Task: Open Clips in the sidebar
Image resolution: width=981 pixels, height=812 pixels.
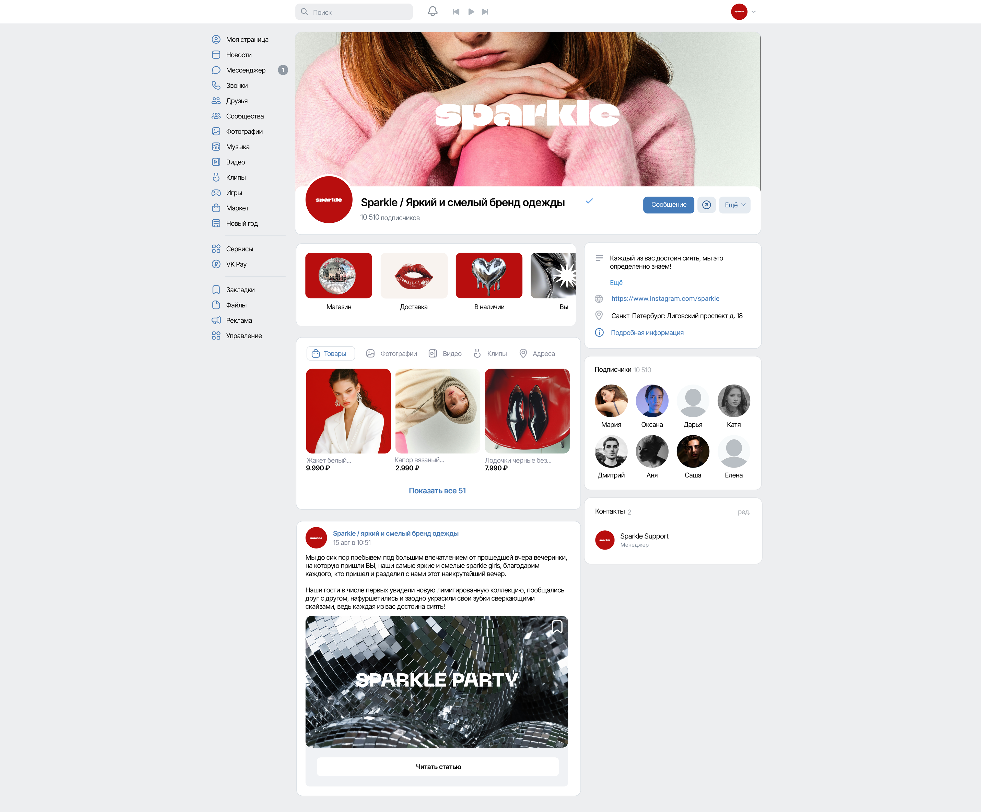Action: pos(236,177)
